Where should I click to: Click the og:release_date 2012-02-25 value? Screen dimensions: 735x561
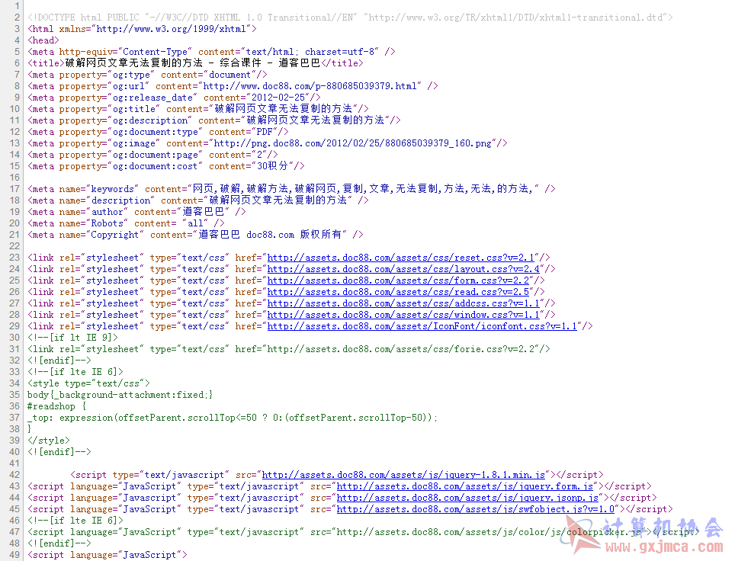278,98
